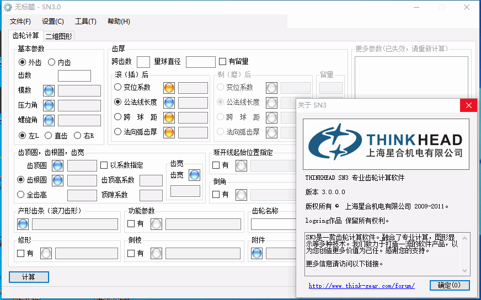Click the blue icon under 附件
Image resolution: width=481 pixels, height=300 pixels.
[x=256, y=254]
